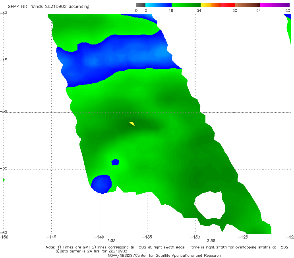Click the longitude axis label "-135"
The width and height of the screenshot is (294, 258).
[x=147, y=237]
